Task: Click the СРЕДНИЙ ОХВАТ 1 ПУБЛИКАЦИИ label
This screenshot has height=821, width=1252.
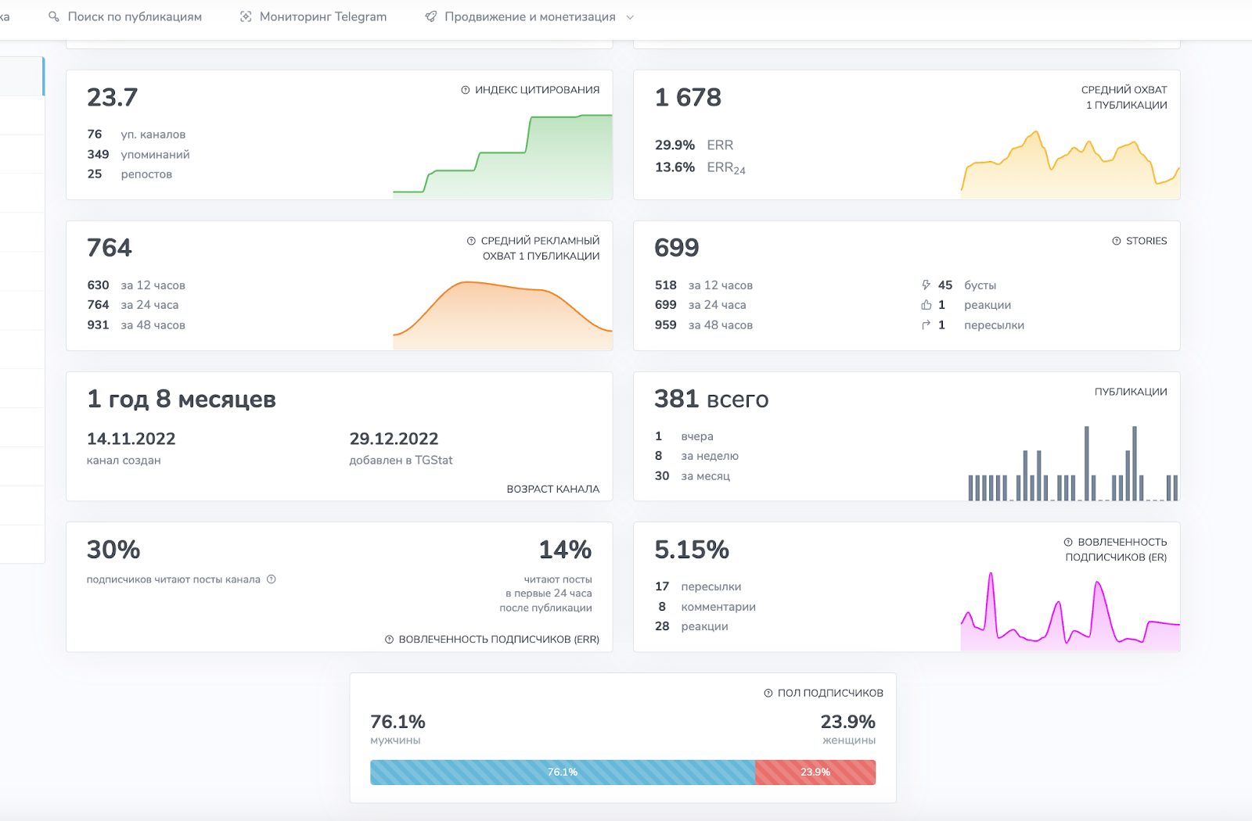Action: pos(1124,98)
